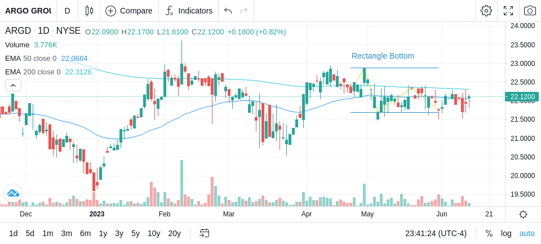Enter fullscreen mode
This screenshot has height=244, width=541.
(x=508, y=11)
